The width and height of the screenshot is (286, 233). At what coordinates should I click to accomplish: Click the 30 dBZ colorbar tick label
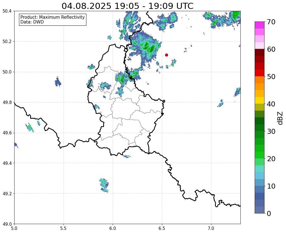point(271,131)
